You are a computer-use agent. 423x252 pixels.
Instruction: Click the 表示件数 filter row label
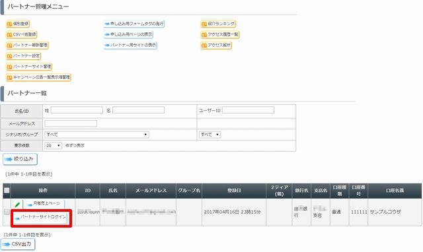pos(22,146)
